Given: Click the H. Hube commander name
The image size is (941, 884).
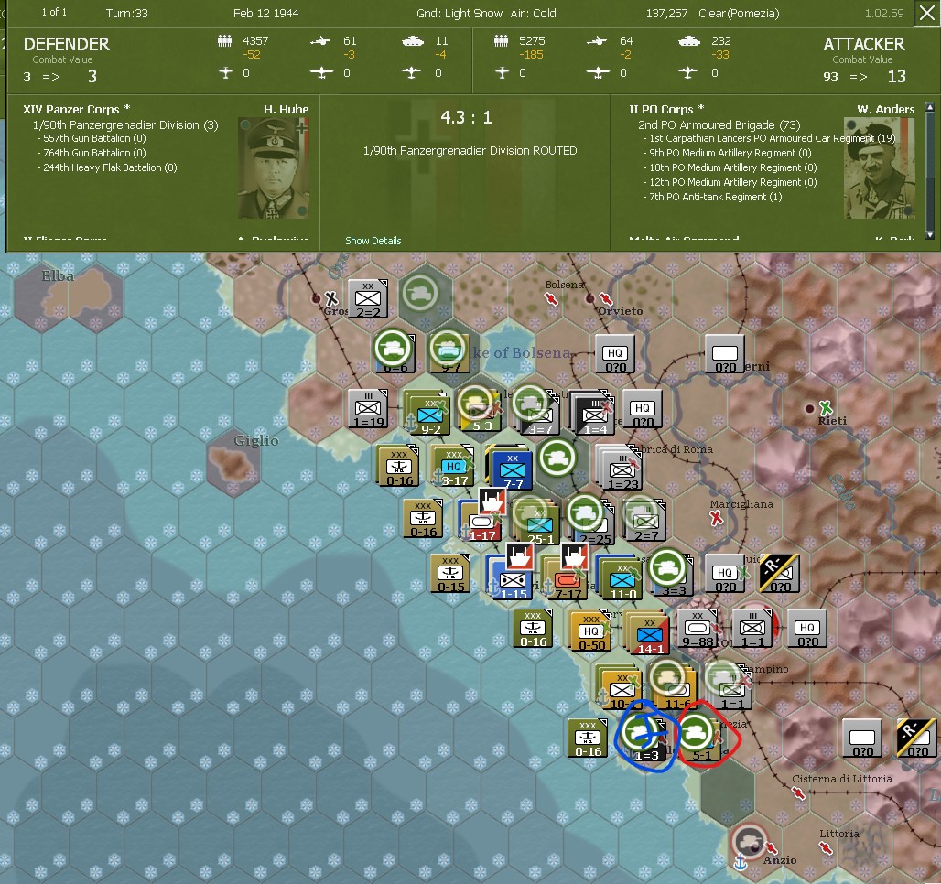Looking at the screenshot, I should 287,109.
